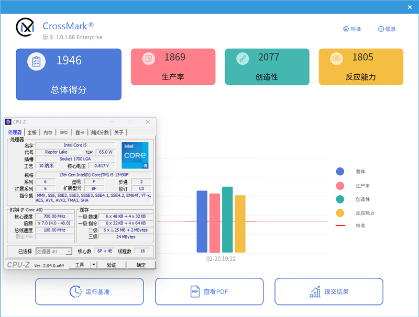Click the 运行基准 button
This screenshot has width=419, height=317.
point(90,291)
